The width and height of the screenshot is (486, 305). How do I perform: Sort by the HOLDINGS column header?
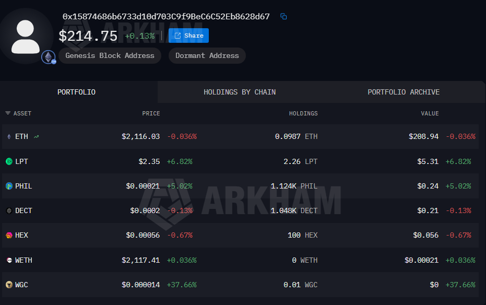tap(303, 113)
